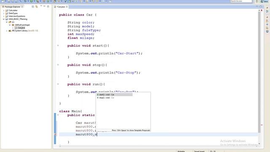Expand the InterviewQuestions project

click(4, 16)
